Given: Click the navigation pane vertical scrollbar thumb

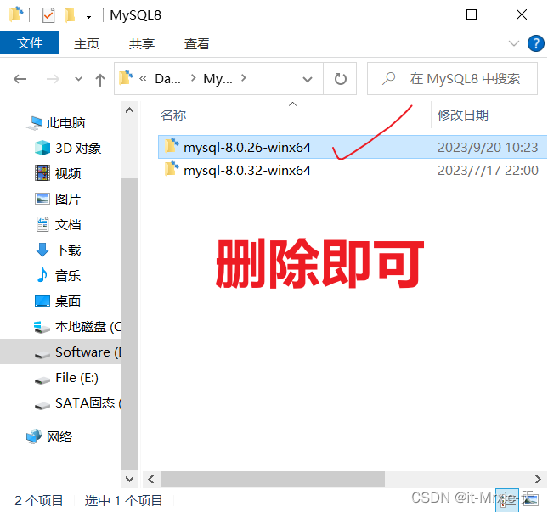Looking at the screenshot, I should pyautogui.click(x=130, y=324).
